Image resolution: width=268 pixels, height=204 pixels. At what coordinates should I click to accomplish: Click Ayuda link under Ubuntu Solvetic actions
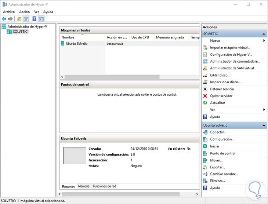click(x=215, y=188)
